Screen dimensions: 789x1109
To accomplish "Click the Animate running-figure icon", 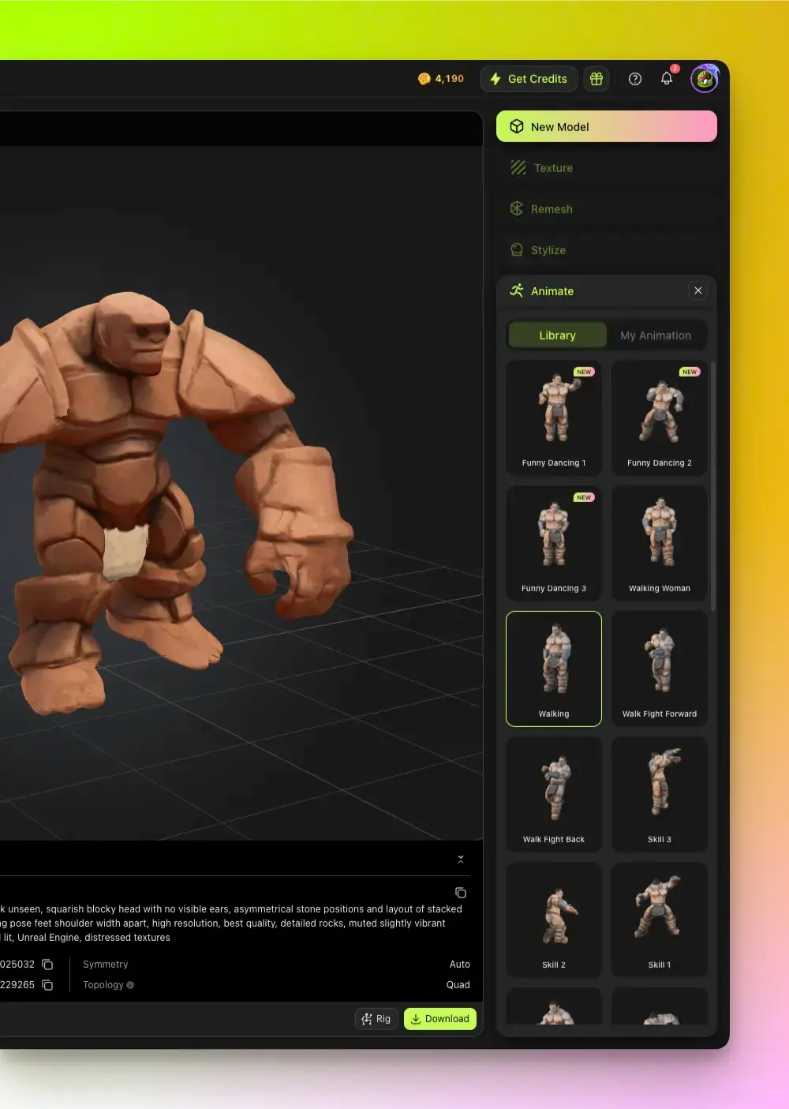I will coord(517,290).
